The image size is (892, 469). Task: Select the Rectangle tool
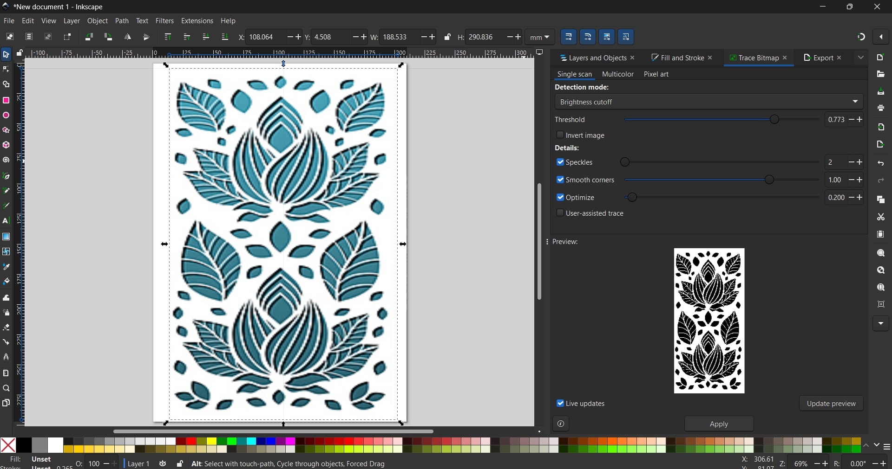[x=6, y=100]
